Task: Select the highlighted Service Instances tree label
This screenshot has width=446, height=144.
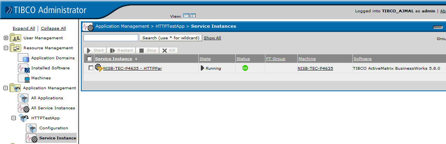Action: click(x=58, y=138)
